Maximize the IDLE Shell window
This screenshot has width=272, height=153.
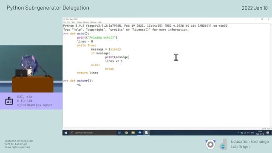262,19
